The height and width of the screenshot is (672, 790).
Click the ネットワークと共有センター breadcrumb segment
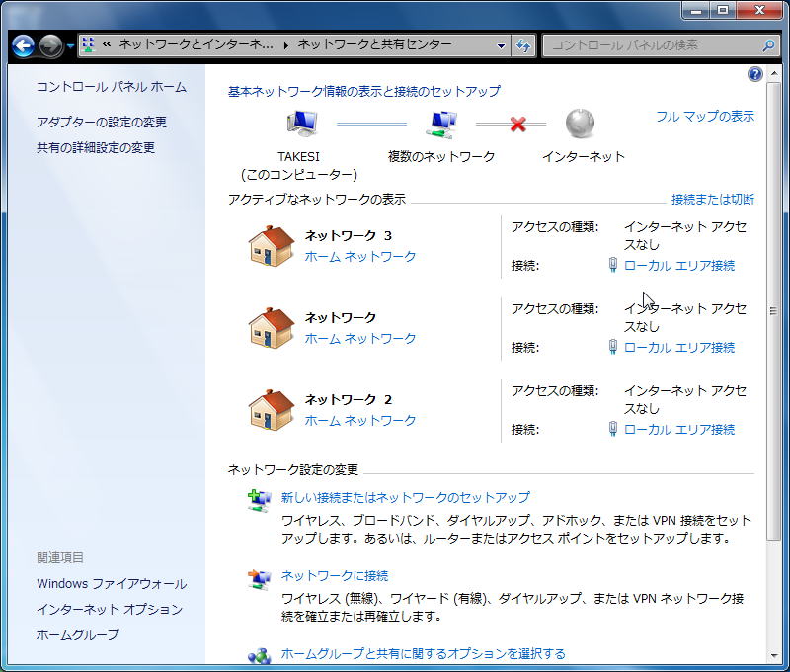[x=374, y=44]
